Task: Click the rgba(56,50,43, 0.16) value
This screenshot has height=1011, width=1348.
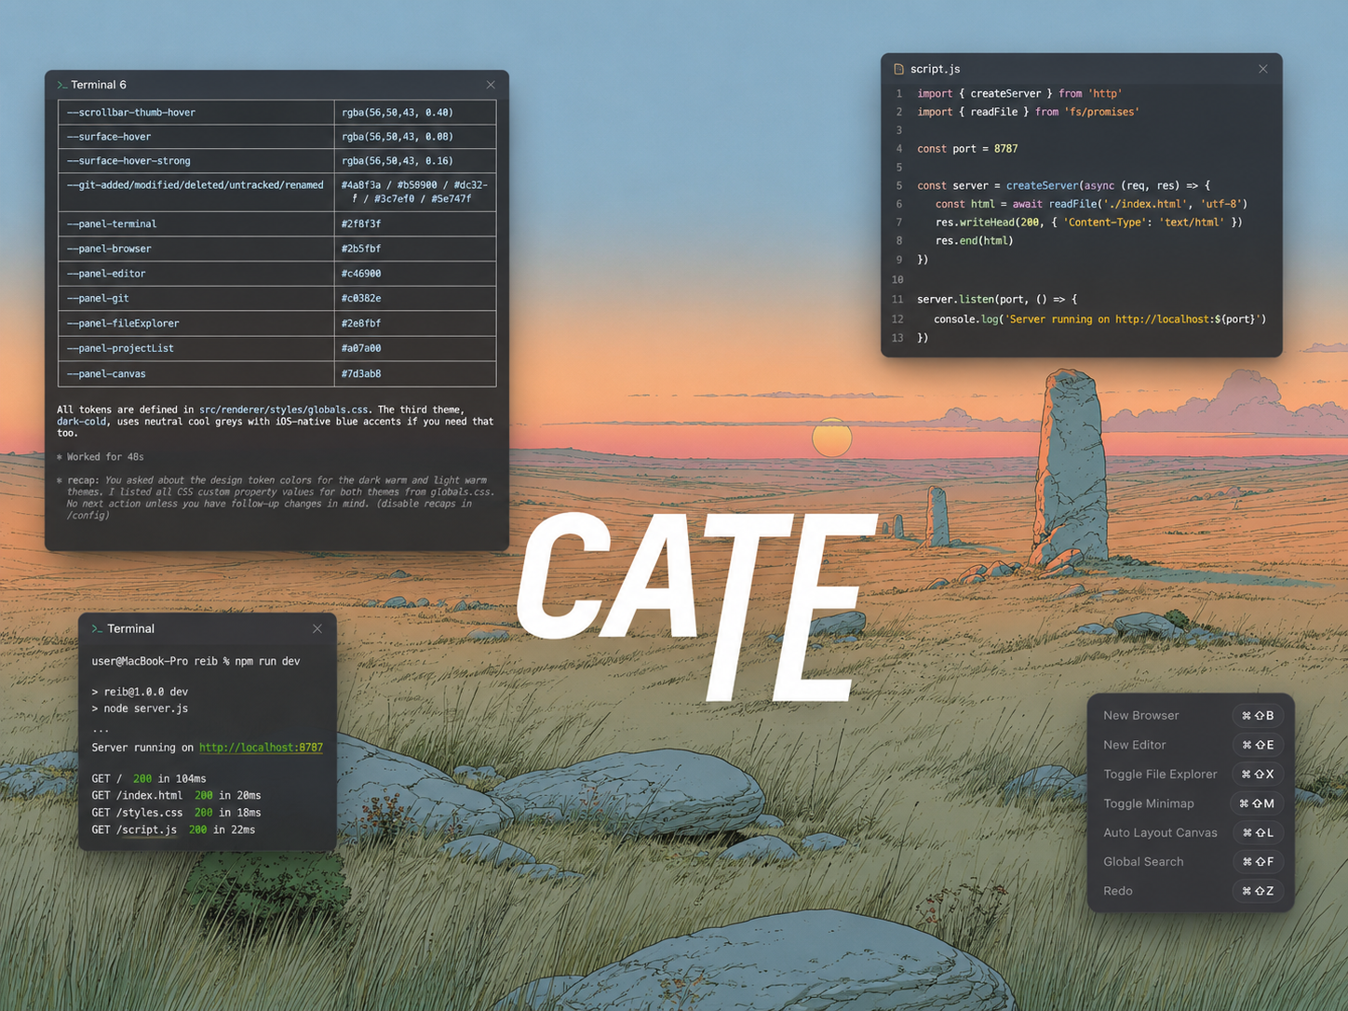Action: click(398, 161)
